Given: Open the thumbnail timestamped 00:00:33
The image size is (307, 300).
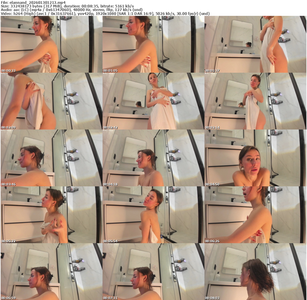Looking at the screenshot, I should (x=51, y=44).
